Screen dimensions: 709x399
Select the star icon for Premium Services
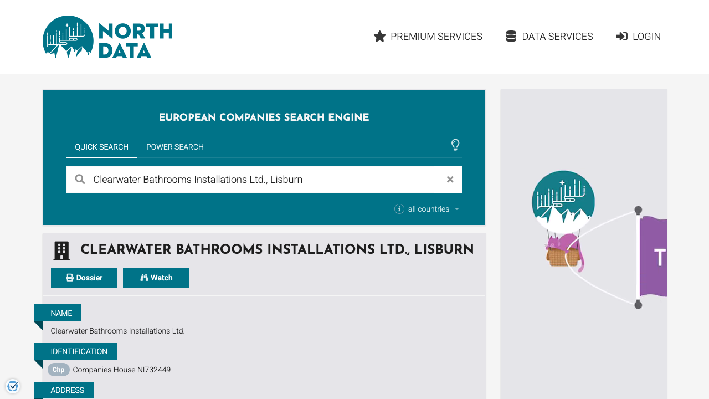coord(379,36)
